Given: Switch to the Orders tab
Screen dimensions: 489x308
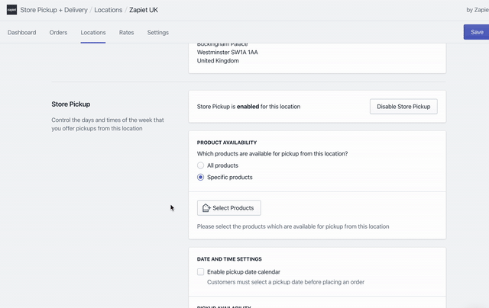Looking at the screenshot, I should [x=58, y=33].
